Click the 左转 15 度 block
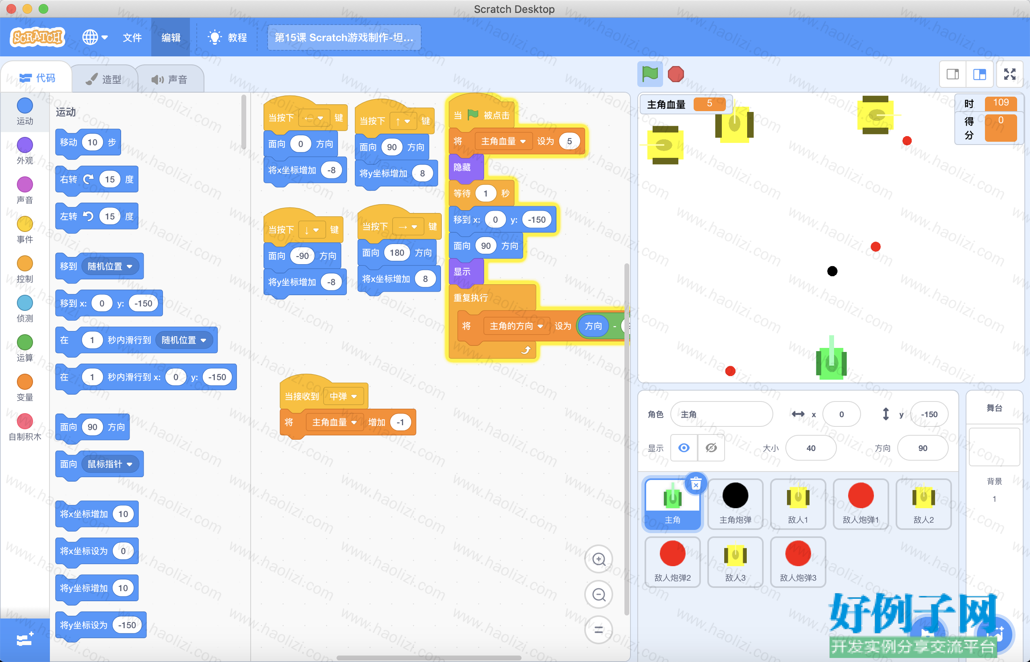The height and width of the screenshot is (662, 1030). 97,216
